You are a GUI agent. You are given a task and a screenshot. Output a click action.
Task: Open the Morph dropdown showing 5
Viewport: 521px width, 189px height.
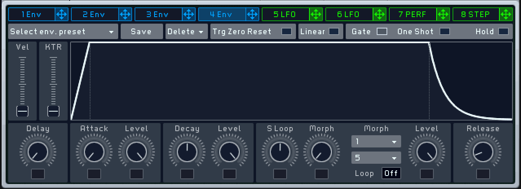[376, 158]
